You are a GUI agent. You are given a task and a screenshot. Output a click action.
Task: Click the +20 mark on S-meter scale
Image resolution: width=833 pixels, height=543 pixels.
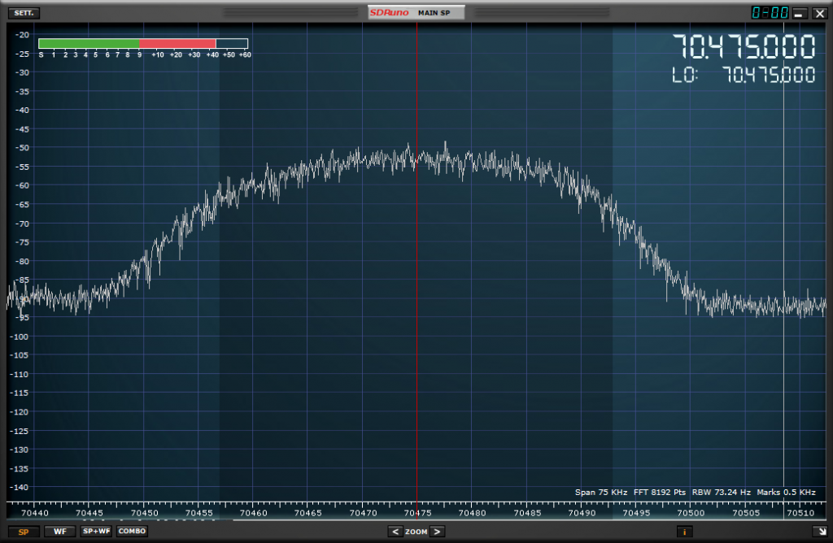point(176,54)
